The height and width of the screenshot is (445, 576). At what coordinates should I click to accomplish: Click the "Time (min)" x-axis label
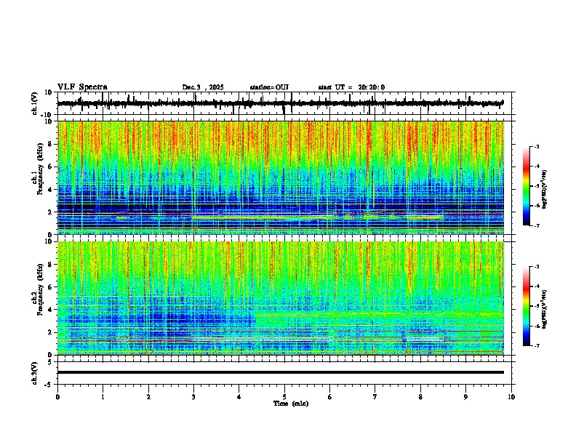291,404
